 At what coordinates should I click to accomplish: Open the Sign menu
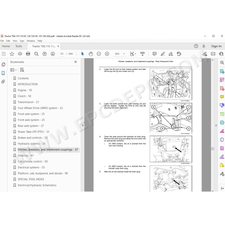pyautogui.click(x=22, y=41)
